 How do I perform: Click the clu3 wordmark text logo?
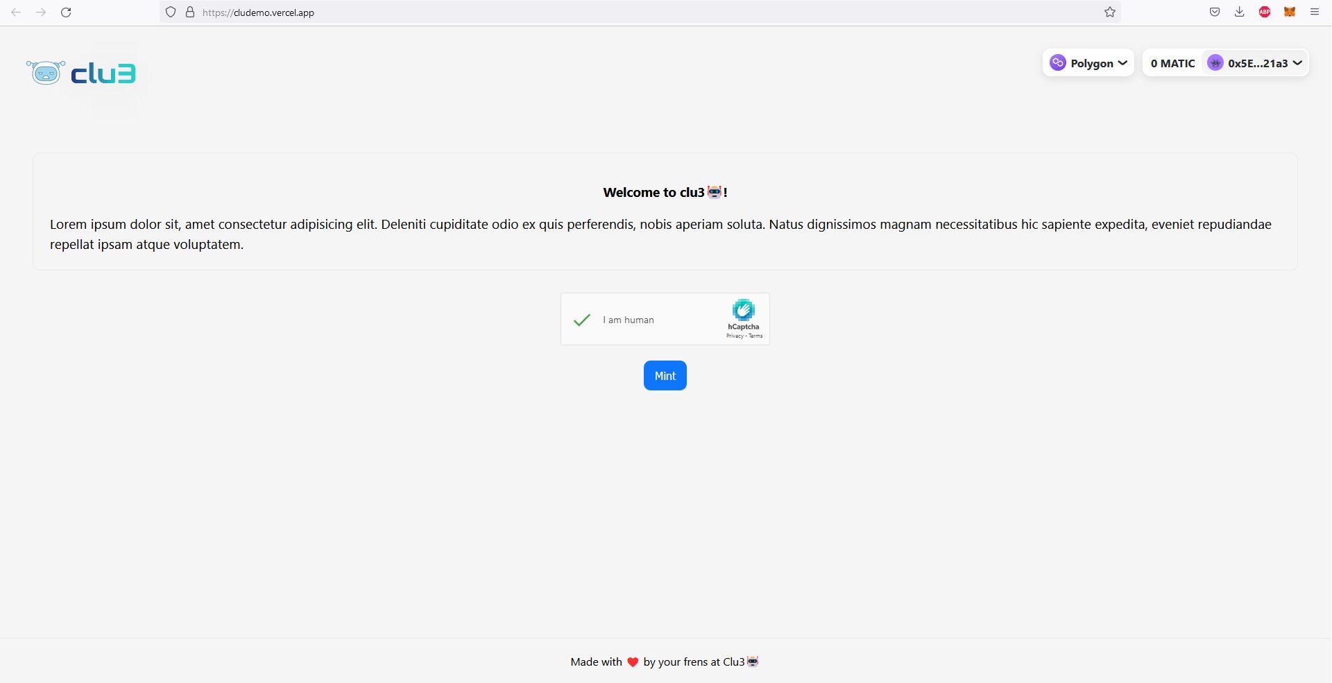[103, 73]
